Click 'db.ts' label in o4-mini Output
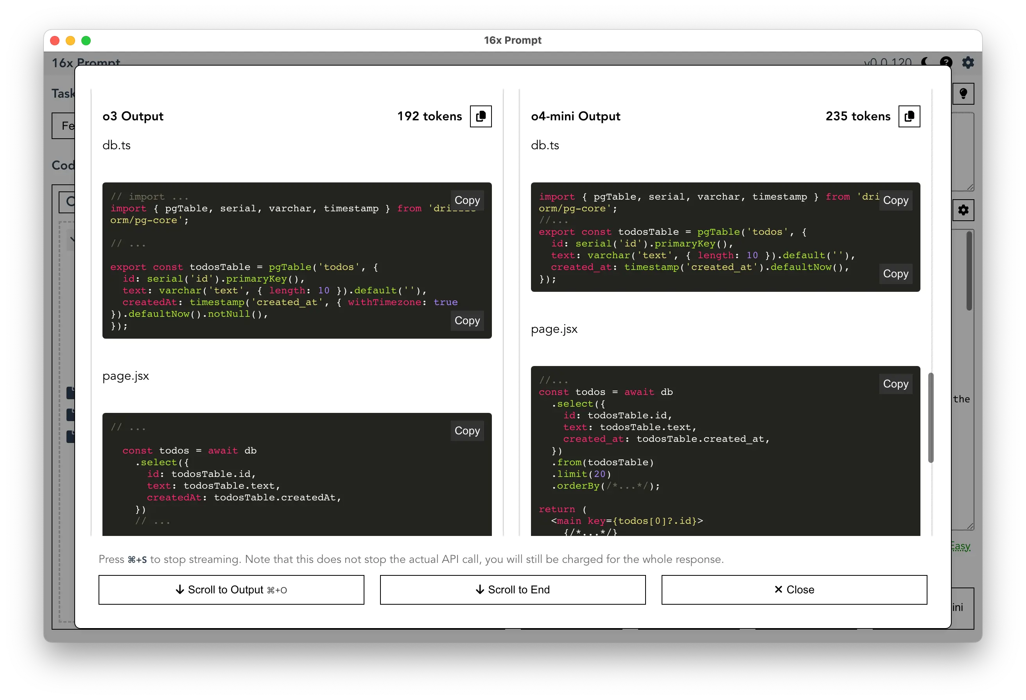 [x=545, y=146]
